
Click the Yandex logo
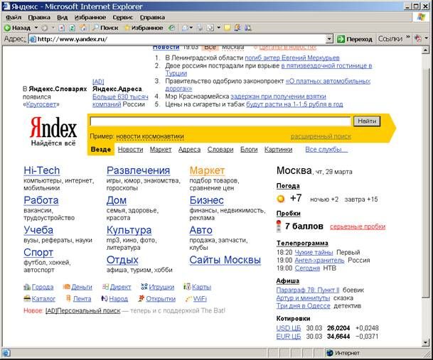click(53, 127)
